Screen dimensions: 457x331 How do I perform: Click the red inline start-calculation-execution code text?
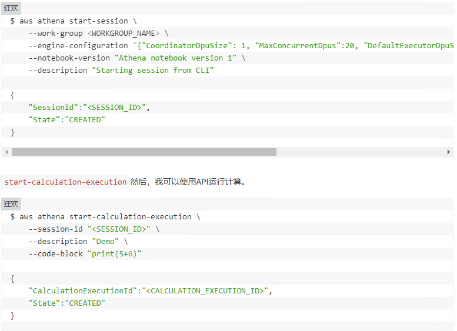pyautogui.click(x=65, y=182)
